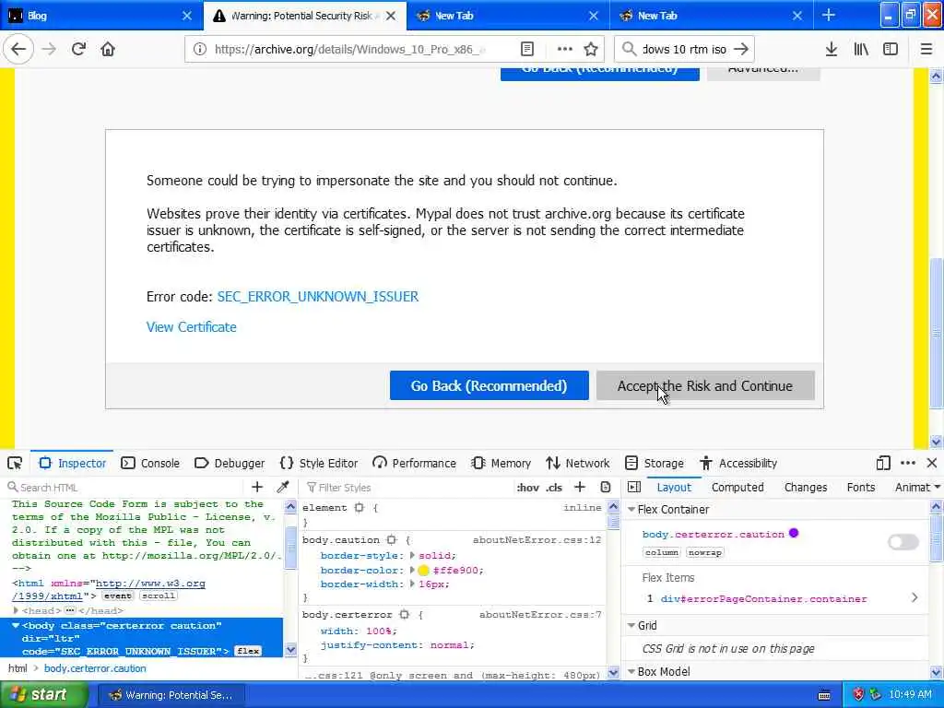This screenshot has height=708, width=944.
Task: Open page actions three-dot menu in address bar
Action: click(565, 50)
